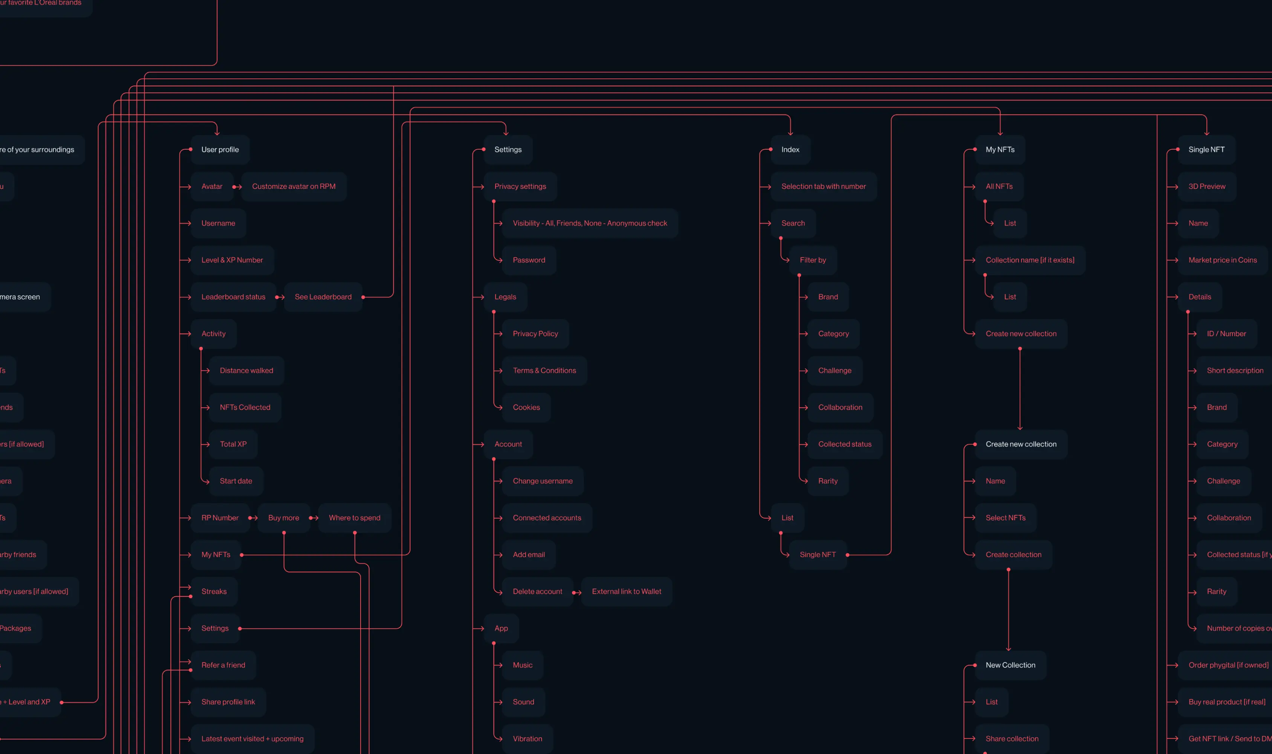Click the Market price in Coins node
The image size is (1272, 754).
pyautogui.click(x=1222, y=260)
